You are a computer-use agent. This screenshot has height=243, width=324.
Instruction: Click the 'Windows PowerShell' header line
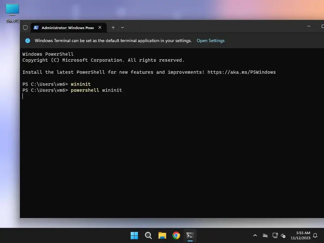click(48, 54)
